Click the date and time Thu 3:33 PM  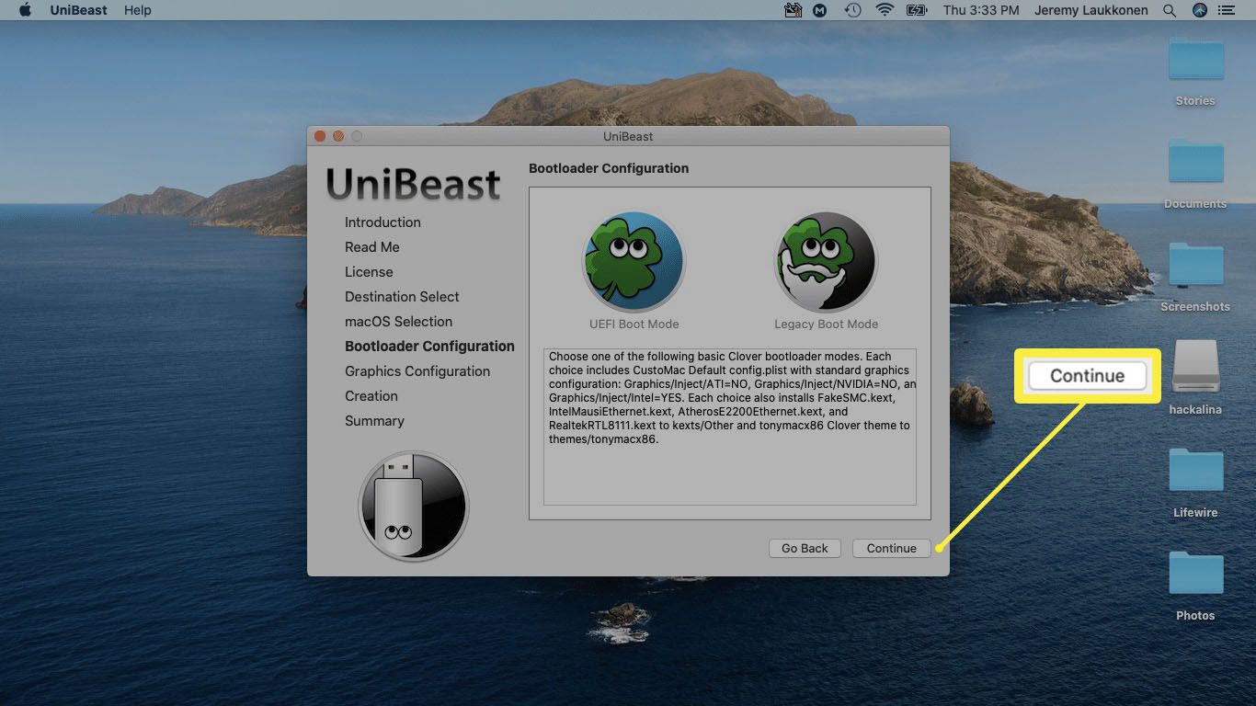(981, 10)
